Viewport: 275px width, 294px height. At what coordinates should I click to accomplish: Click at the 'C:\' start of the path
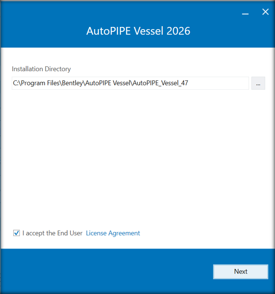[x=16, y=83]
